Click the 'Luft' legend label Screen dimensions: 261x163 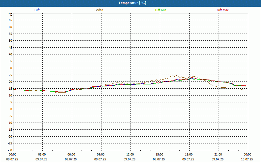(37, 10)
